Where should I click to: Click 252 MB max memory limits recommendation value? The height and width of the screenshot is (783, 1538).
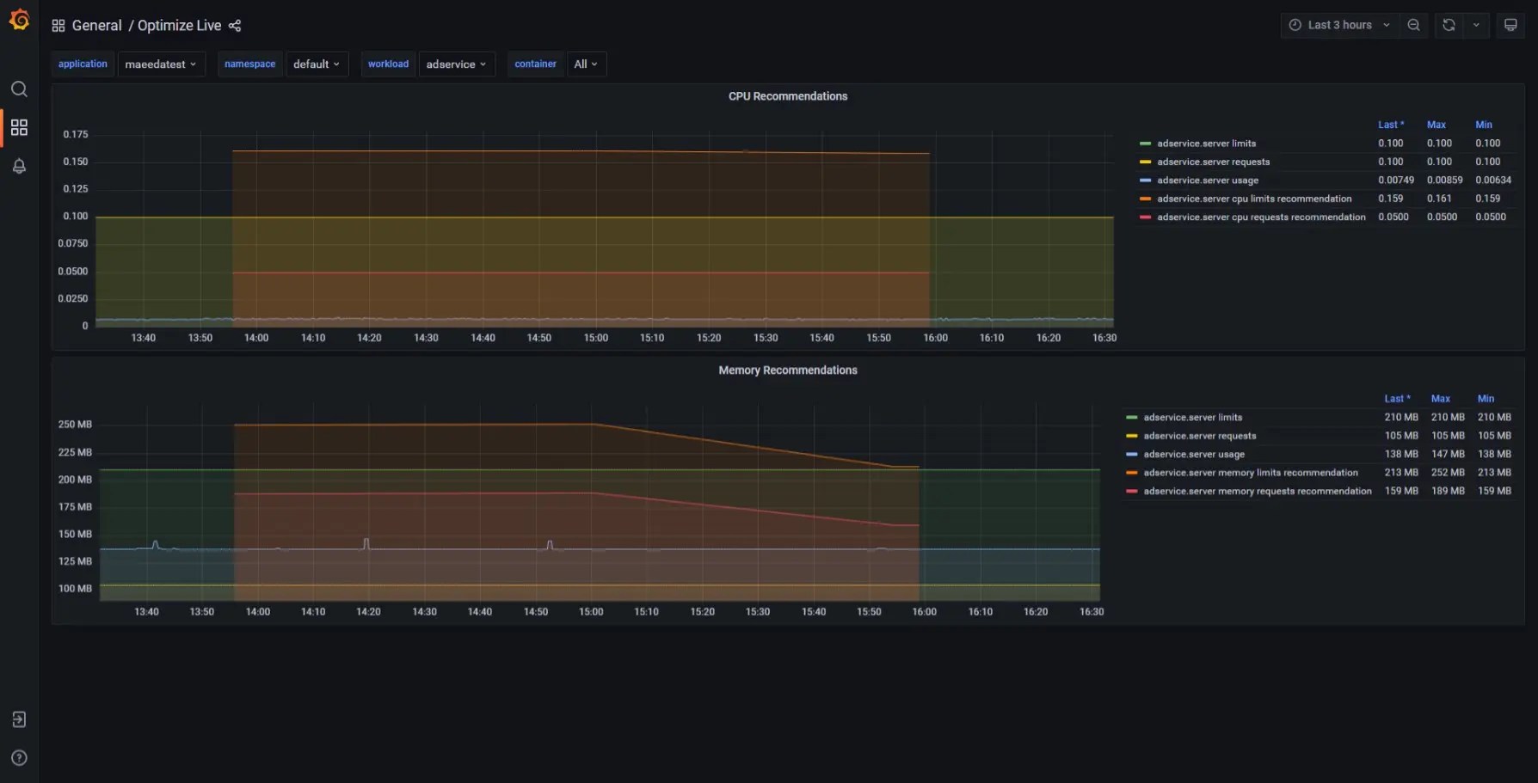pyautogui.click(x=1448, y=473)
